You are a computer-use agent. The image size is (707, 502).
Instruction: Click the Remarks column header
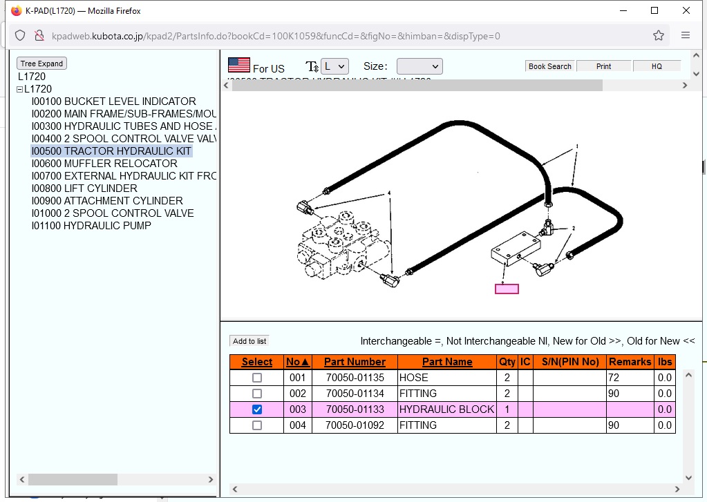(630, 362)
